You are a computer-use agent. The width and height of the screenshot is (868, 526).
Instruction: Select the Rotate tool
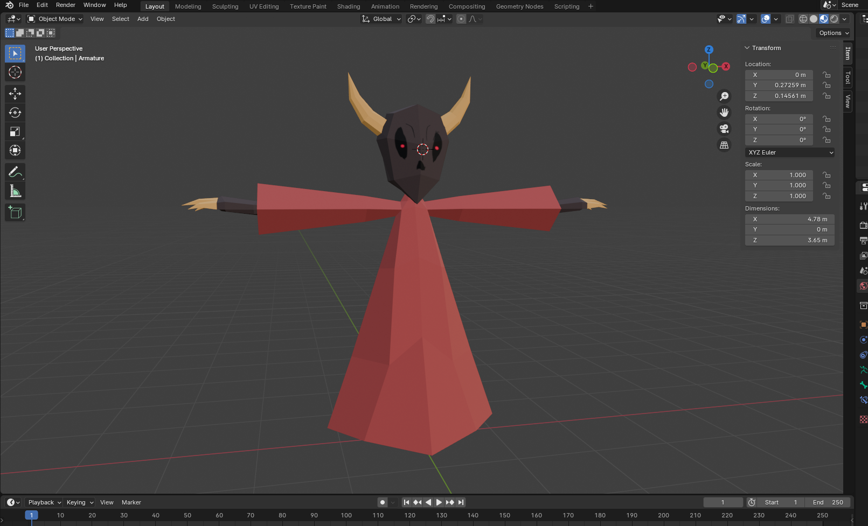pyautogui.click(x=15, y=113)
